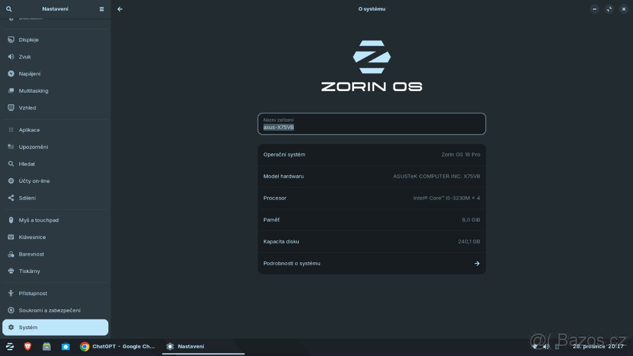Click the Hledat magnifier icon in list
Image resolution: width=633 pixels, height=356 pixels.
tap(11, 164)
